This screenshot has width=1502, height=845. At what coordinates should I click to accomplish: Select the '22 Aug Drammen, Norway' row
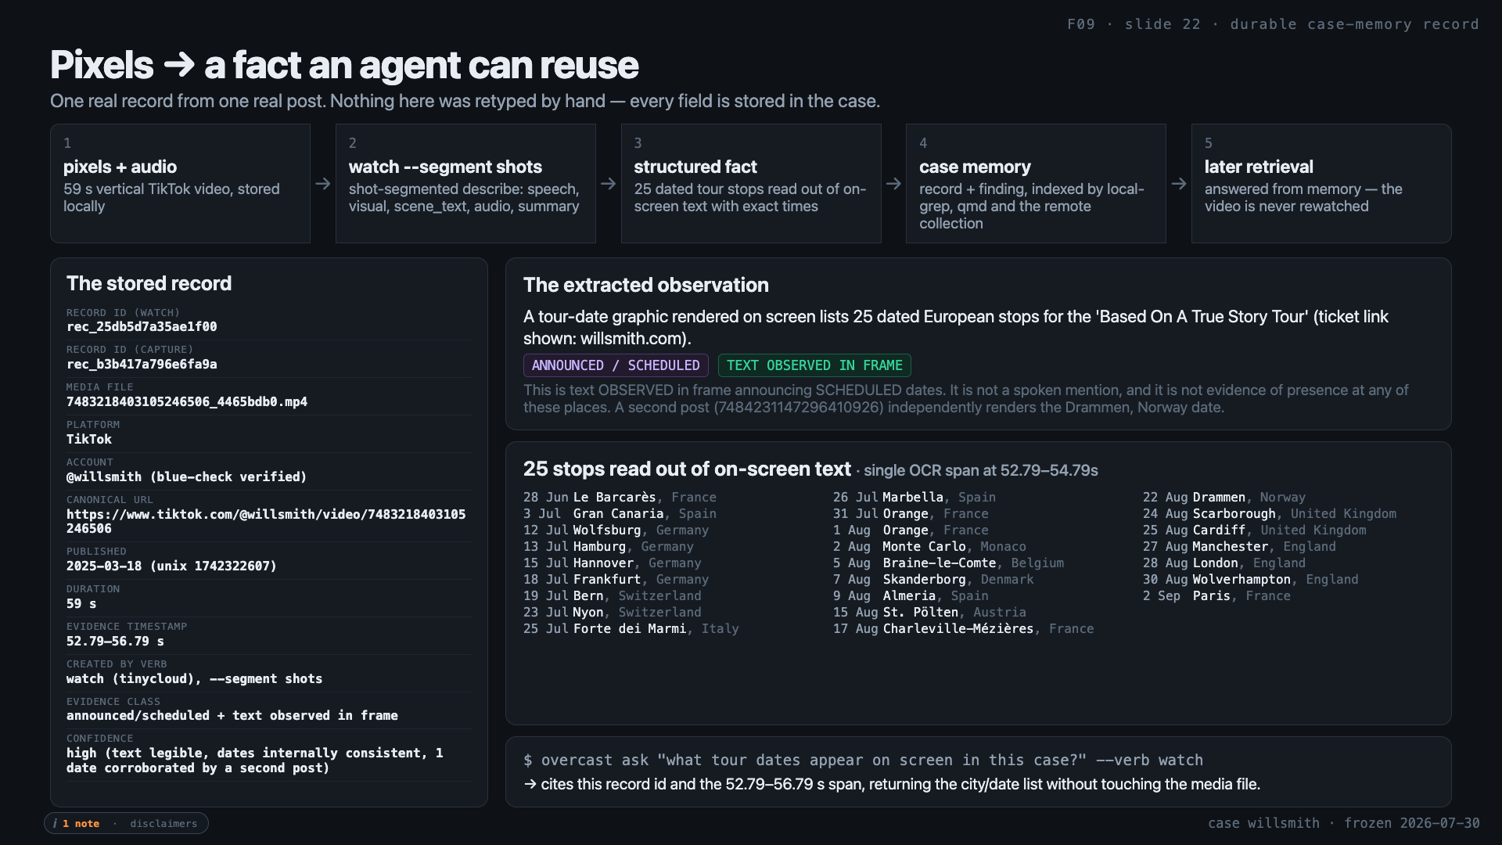pyautogui.click(x=1224, y=498)
